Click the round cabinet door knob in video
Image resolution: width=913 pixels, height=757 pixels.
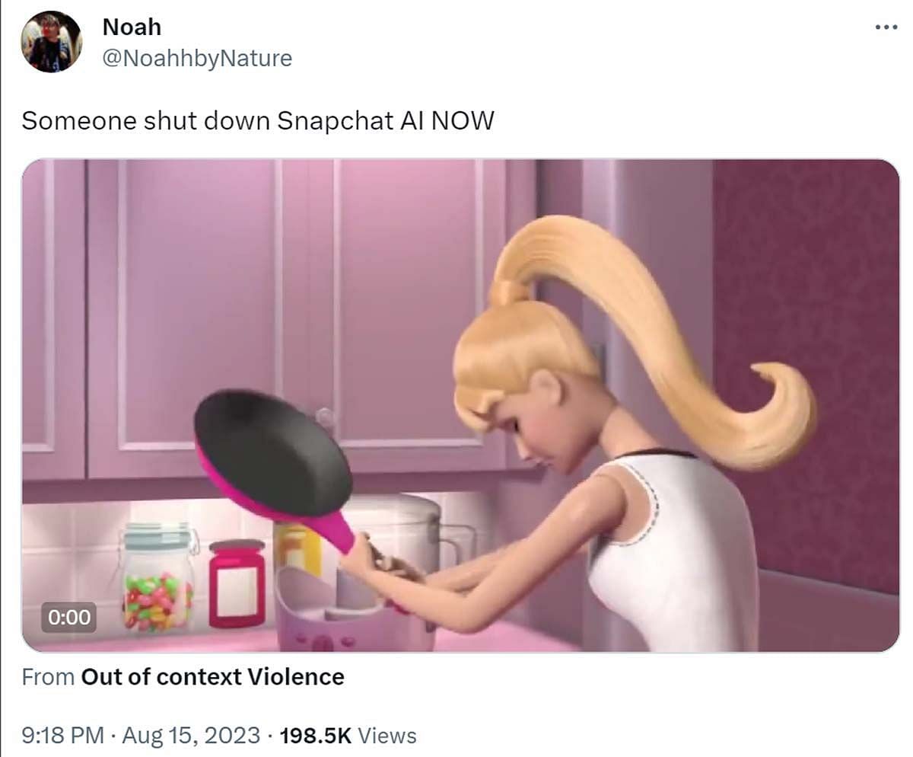325,417
